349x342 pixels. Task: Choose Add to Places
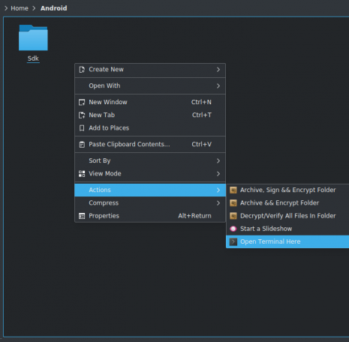[150, 128]
